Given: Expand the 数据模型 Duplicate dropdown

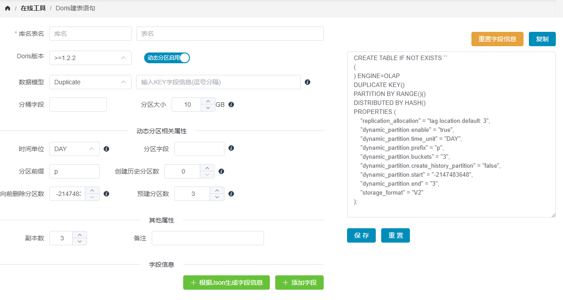Looking at the screenshot, I should coord(90,82).
